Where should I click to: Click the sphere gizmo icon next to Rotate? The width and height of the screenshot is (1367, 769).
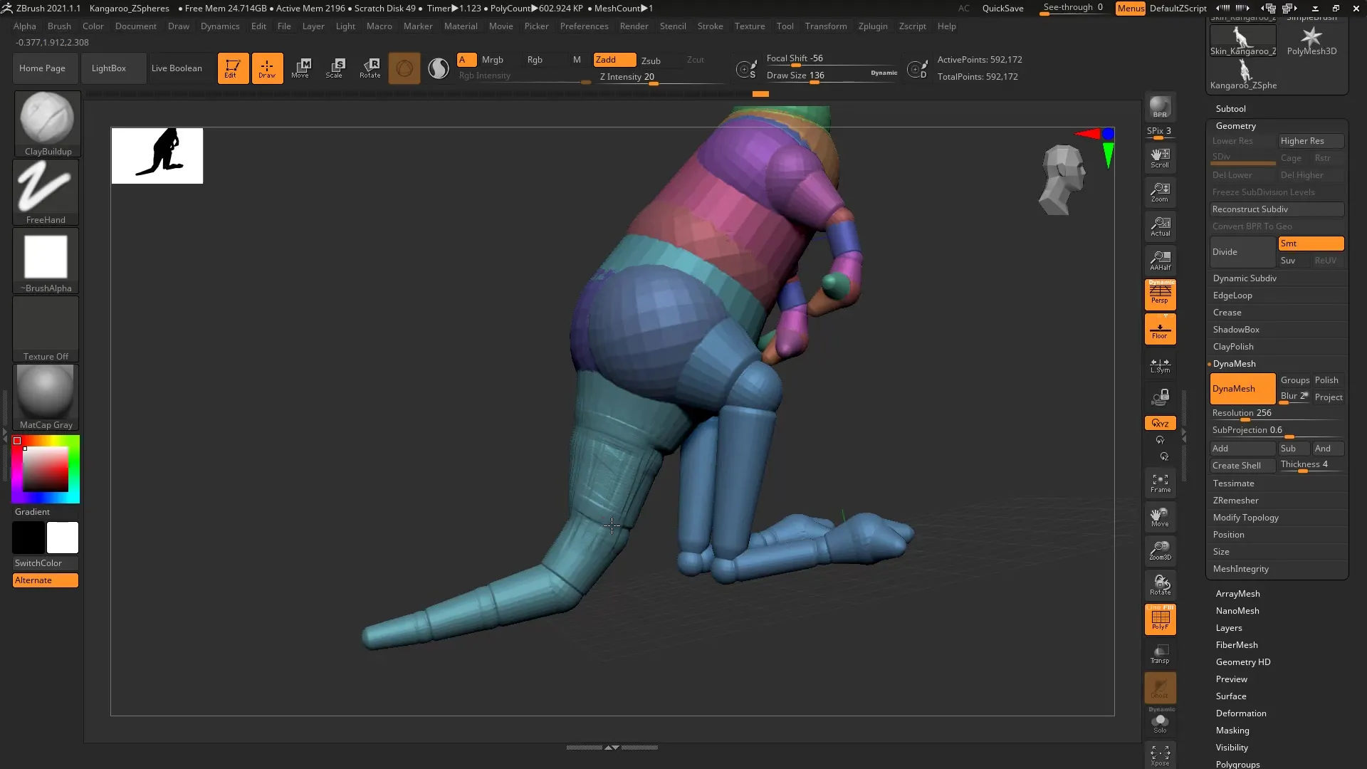[x=404, y=68]
